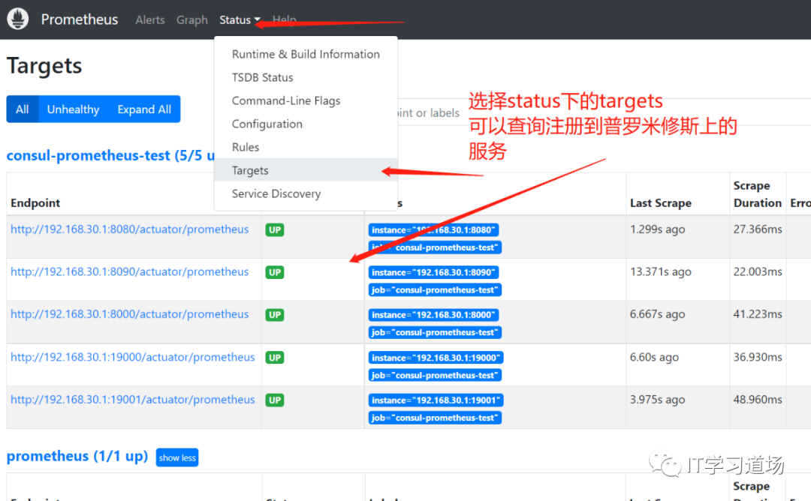The height and width of the screenshot is (501, 811).
Task: Click UP badge for 8080 endpoint
Action: (275, 229)
